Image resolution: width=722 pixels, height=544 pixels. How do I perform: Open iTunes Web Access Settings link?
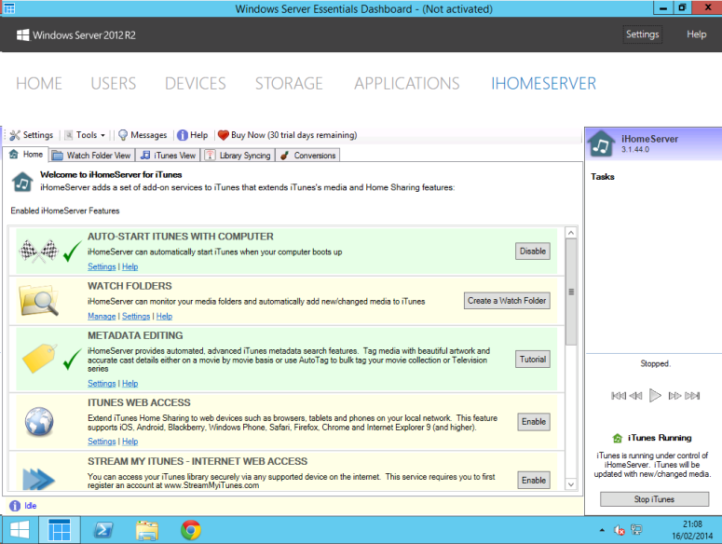click(102, 442)
